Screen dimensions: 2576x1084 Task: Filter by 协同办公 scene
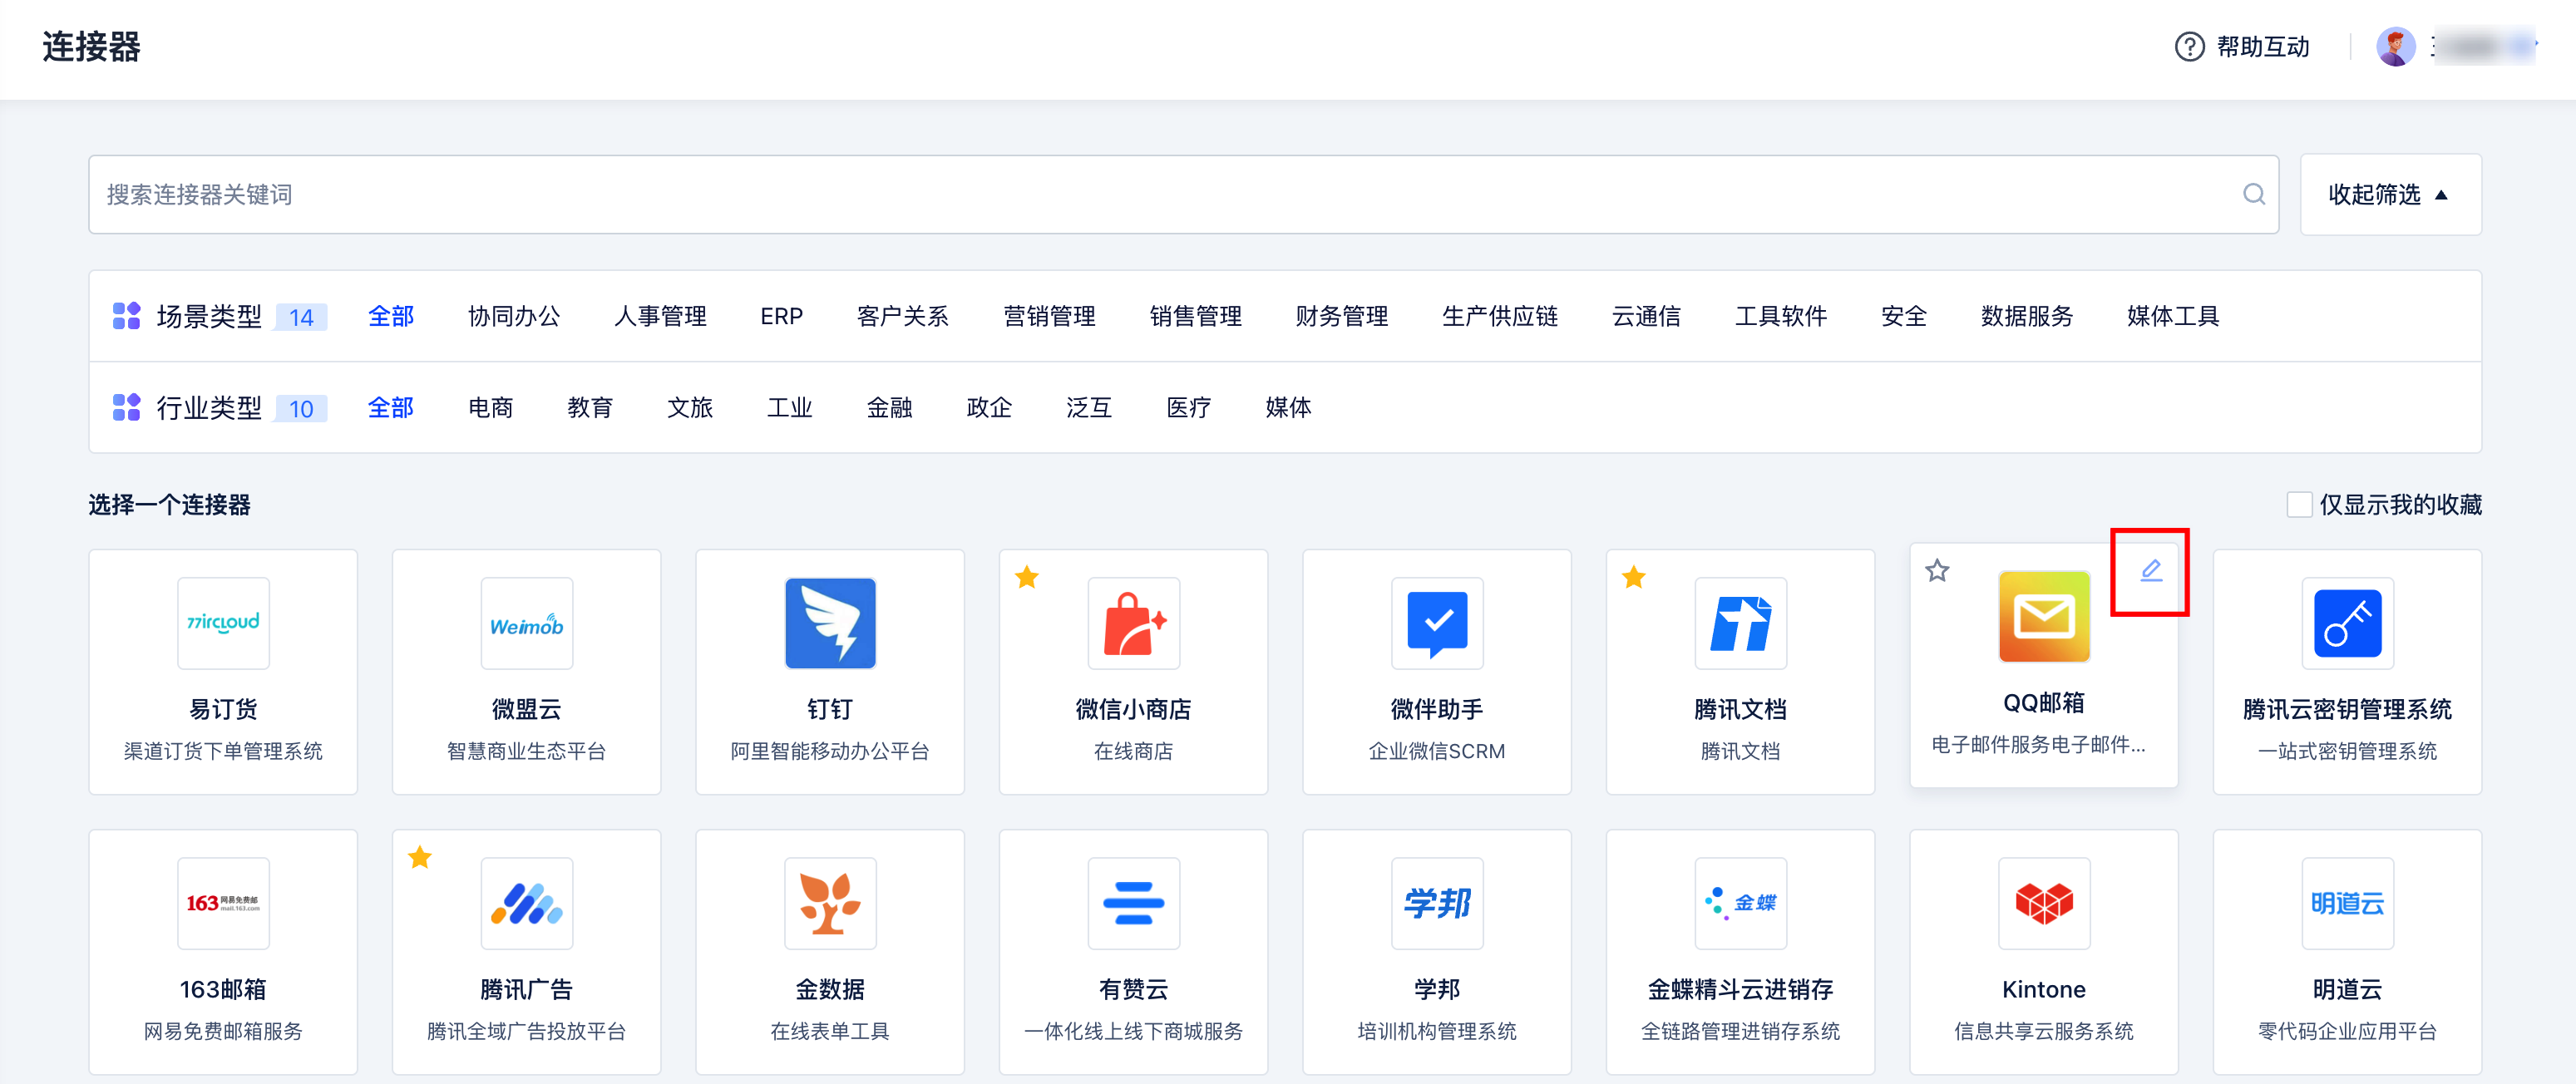pyautogui.click(x=514, y=316)
